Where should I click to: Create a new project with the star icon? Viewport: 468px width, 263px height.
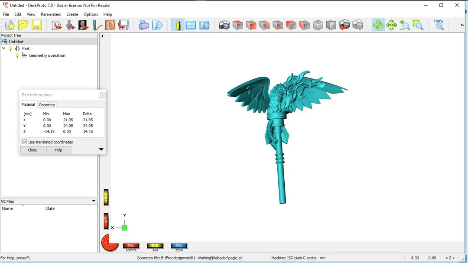pyautogui.click(x=10, y=25)
